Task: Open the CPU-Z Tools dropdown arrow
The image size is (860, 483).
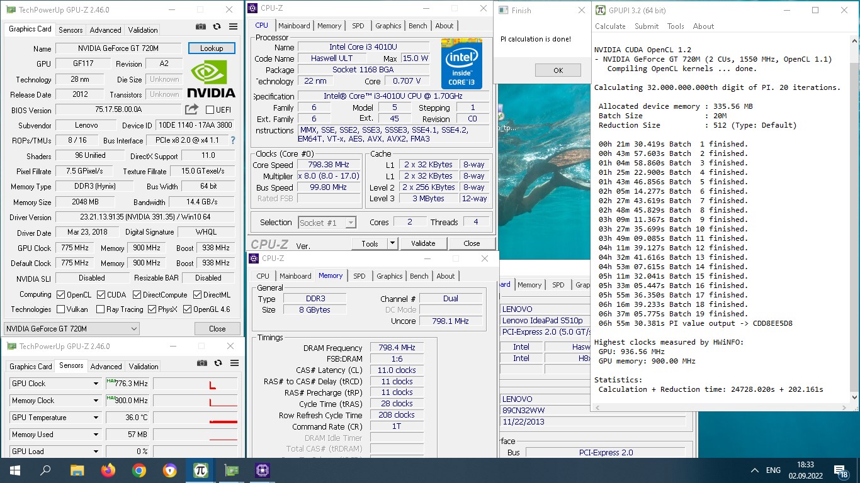Action: (x=392, y=243)
